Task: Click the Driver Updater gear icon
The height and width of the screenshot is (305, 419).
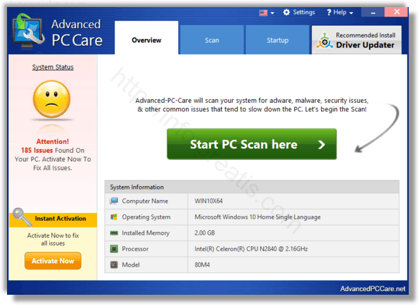Action: tap(325, 44)
